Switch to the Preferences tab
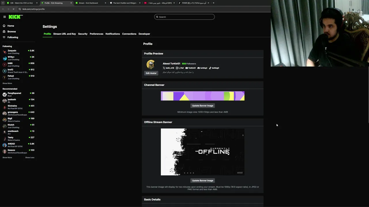This screenshot has height=207, width=369. click(x=96, y=34)
